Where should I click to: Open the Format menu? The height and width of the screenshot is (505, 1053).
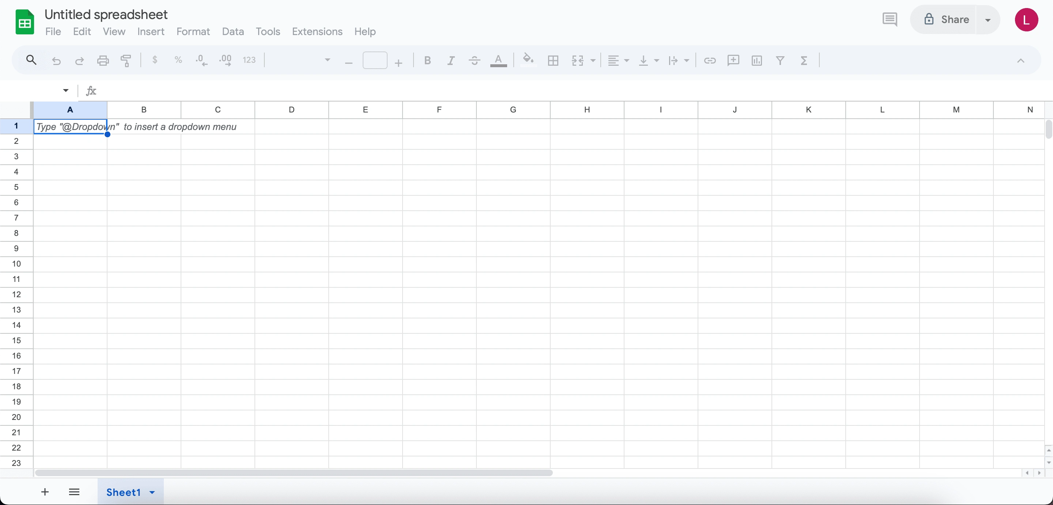(193, 31)
